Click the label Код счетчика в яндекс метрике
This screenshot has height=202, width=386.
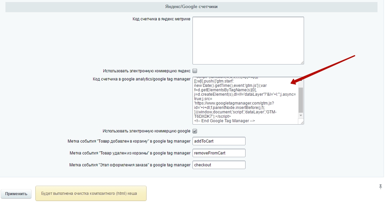[x=162, y=19]
